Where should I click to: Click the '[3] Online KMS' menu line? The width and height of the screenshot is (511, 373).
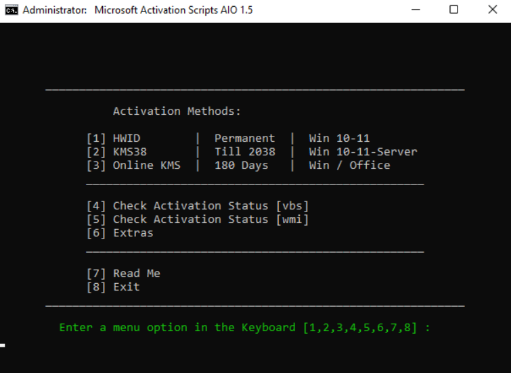tap(133, 166)
